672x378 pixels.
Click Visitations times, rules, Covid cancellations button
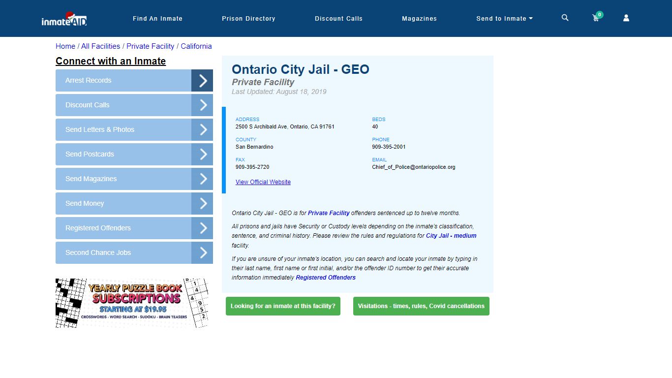(421, 306)
